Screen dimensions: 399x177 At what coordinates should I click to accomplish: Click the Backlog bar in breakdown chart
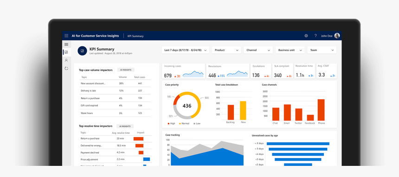click(x=231, y=113)
